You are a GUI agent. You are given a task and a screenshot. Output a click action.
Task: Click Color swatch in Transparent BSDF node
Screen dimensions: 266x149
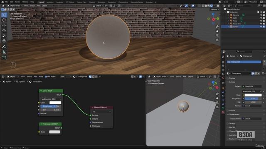pos(54,132)
